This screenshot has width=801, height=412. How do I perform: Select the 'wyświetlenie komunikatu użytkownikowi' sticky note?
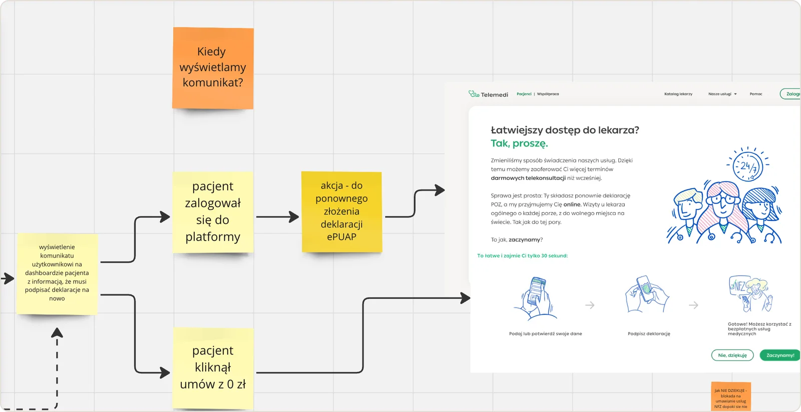(57, 273)
